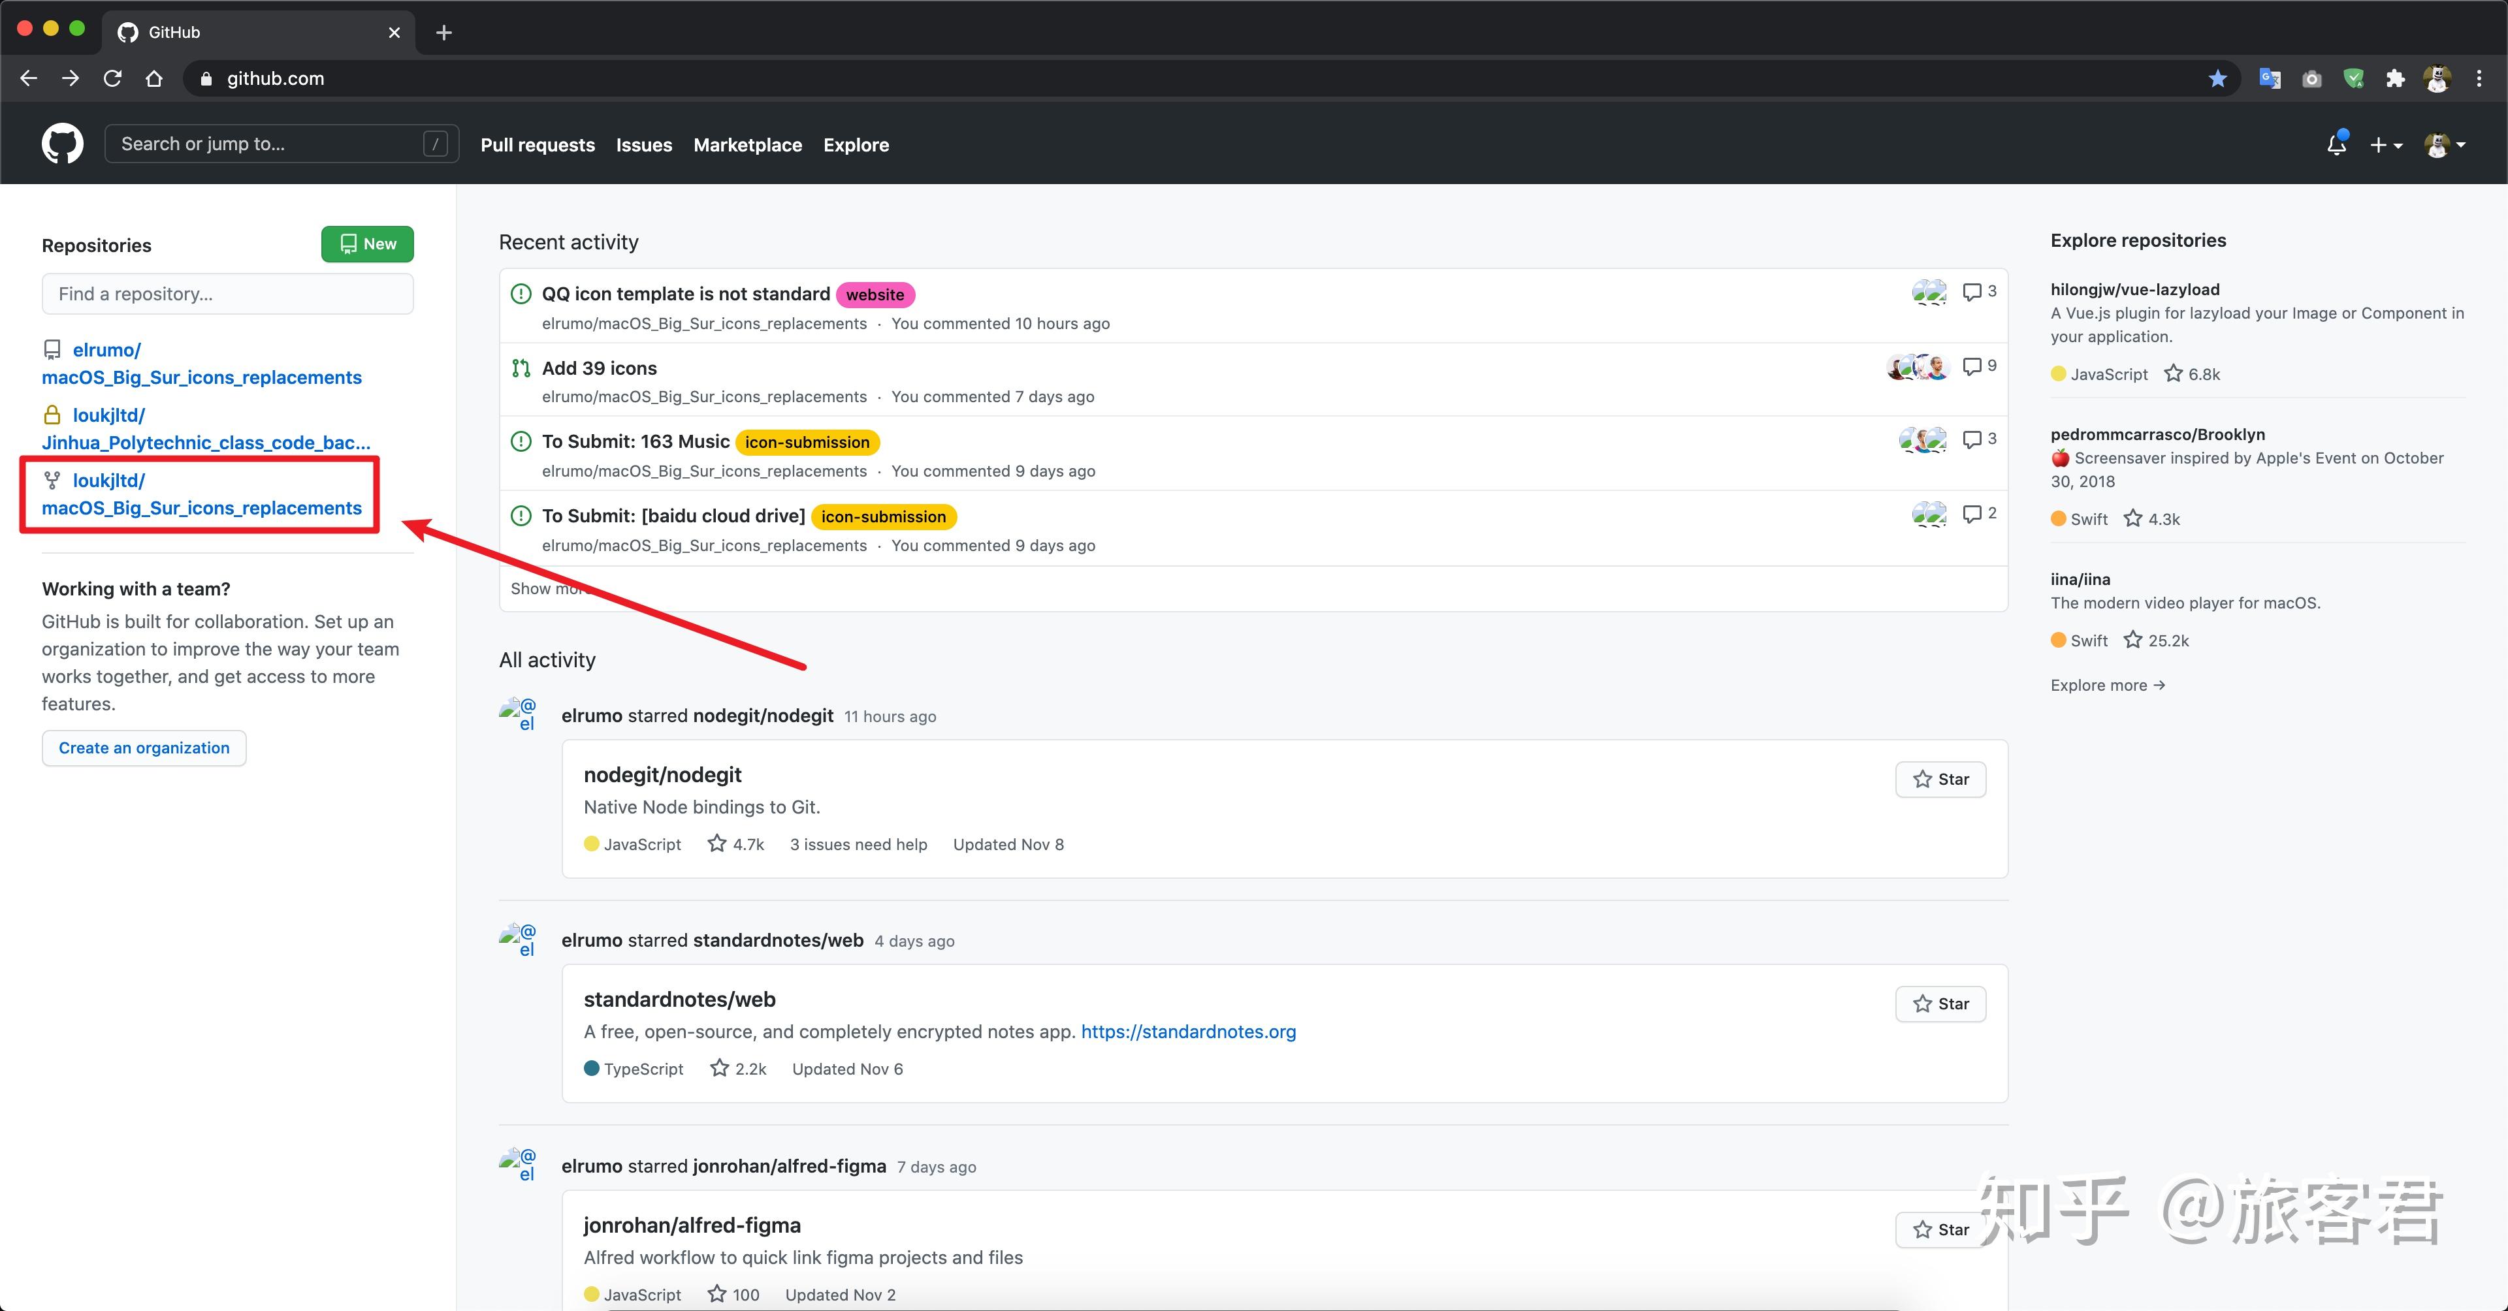The image size is (2508, 1311).
Task: Open loukjltd/Jinhua_Polytechnic private repository
Action: (x=206, y=428)
